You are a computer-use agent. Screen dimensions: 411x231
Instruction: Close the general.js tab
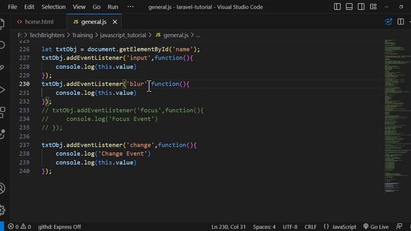pyautogui.click(x=115, y=22)
